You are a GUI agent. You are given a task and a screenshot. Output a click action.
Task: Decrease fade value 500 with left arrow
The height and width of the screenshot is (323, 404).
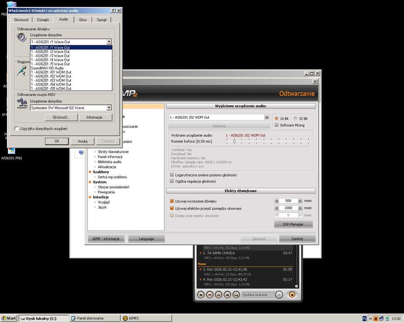277,201
